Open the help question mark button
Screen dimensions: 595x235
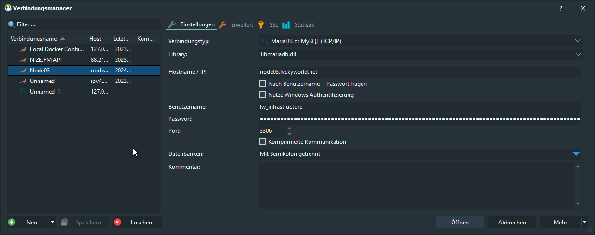[x=561, y=8]
